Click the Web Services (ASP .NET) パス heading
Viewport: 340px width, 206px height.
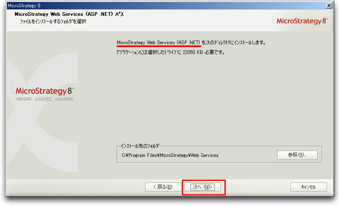point(69,14)
